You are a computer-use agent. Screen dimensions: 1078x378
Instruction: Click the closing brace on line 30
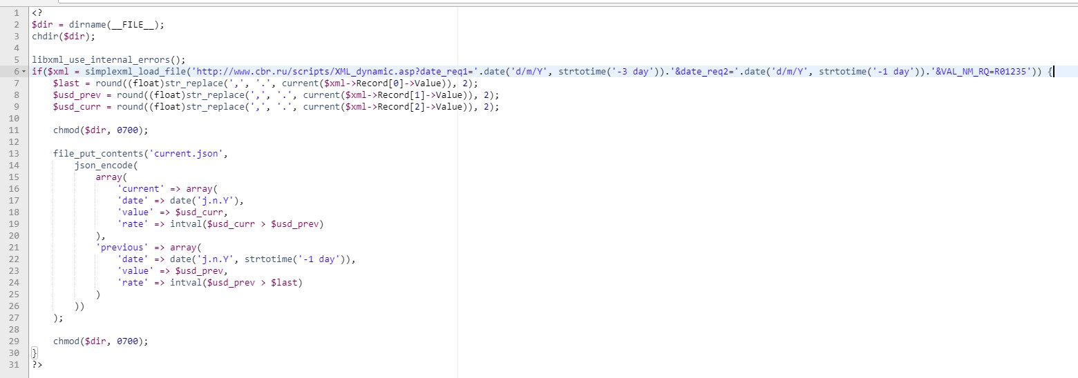pyautogui.click(x=35, y=352)
